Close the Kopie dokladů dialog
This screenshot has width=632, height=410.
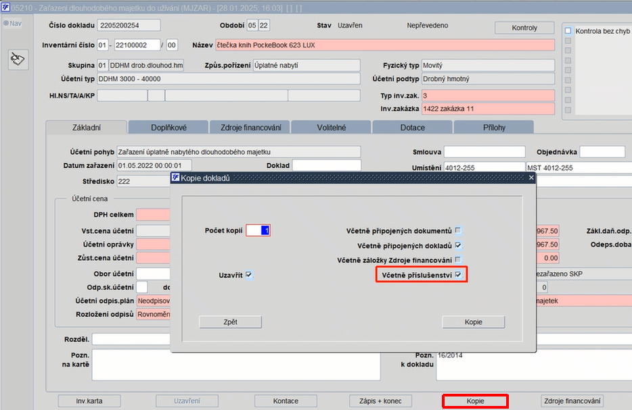coord(531,178)
